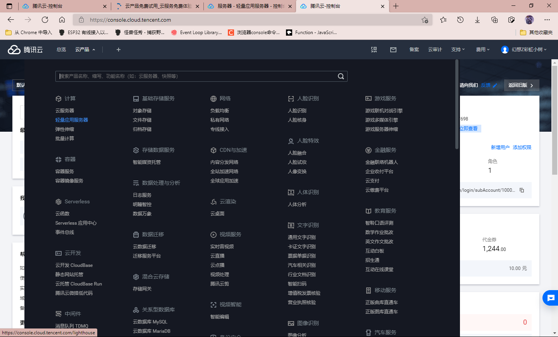Click the site lock icon in address bar

tap(81, 20)
